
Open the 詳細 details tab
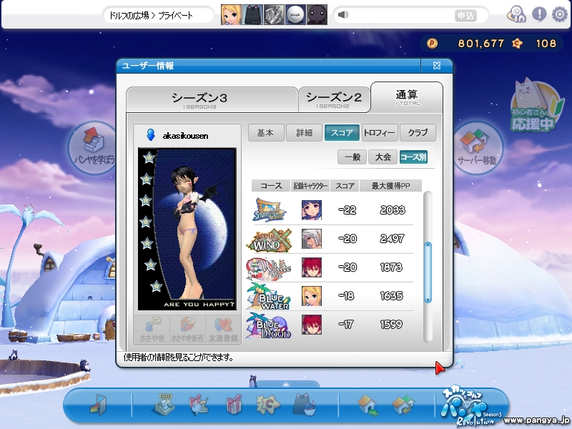point(305,133)
